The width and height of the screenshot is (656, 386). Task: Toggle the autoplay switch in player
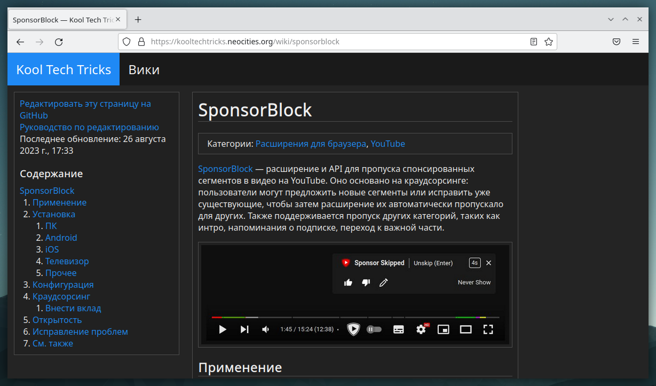point(374,329)
